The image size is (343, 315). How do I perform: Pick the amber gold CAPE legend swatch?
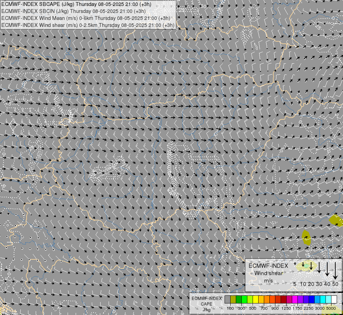(261, 299)
